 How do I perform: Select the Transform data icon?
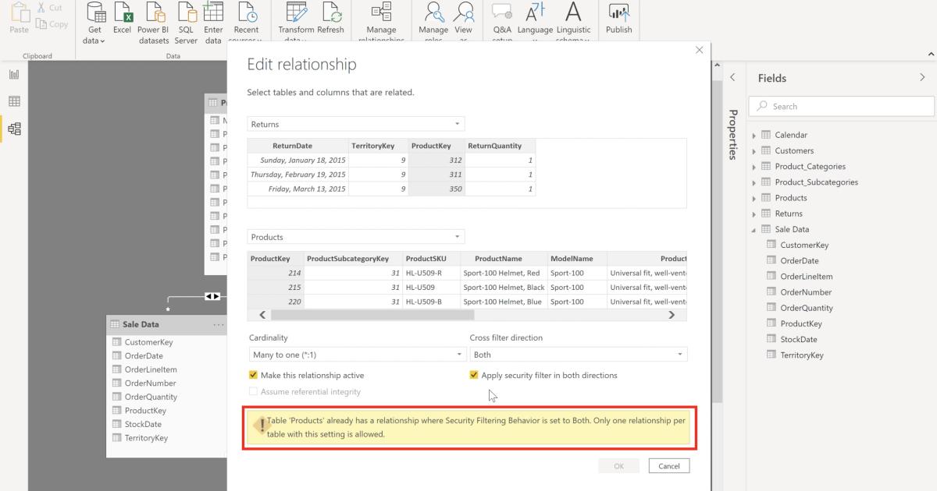point(296,17)
